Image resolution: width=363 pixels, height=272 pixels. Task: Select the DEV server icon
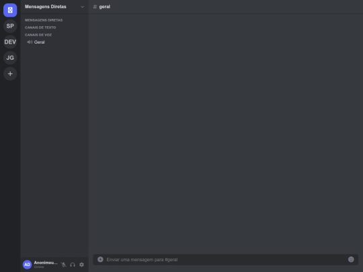10,42
